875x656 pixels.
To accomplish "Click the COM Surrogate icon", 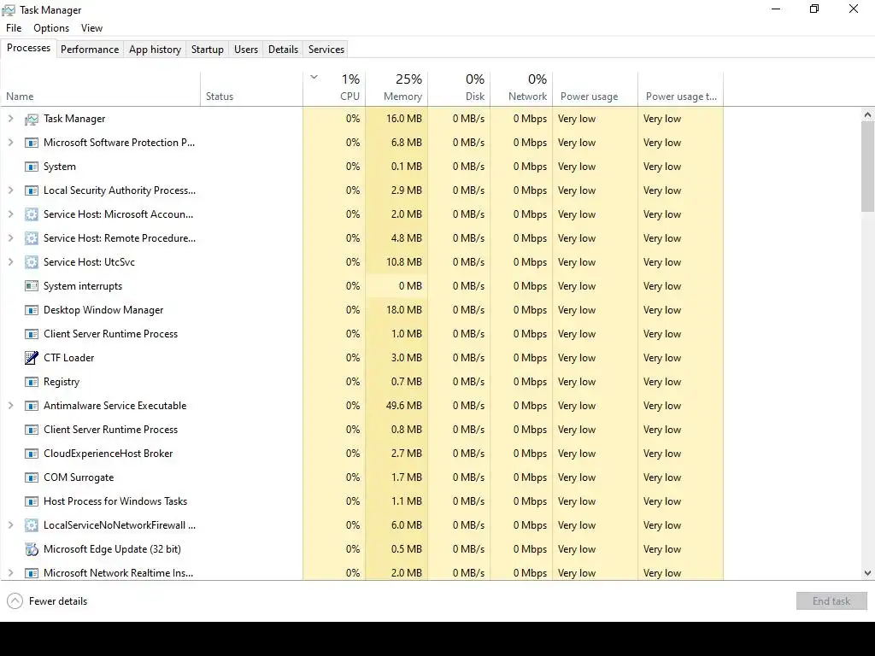I will (x=32, y=477).
